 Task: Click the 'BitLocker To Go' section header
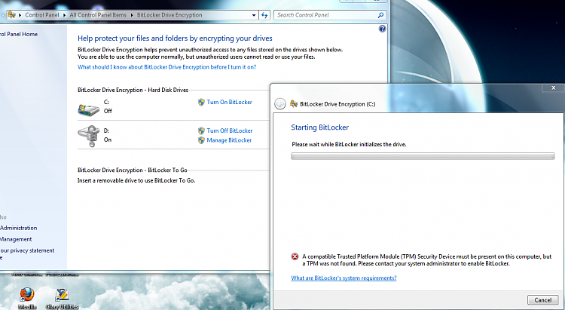click(x=133, y=170)
